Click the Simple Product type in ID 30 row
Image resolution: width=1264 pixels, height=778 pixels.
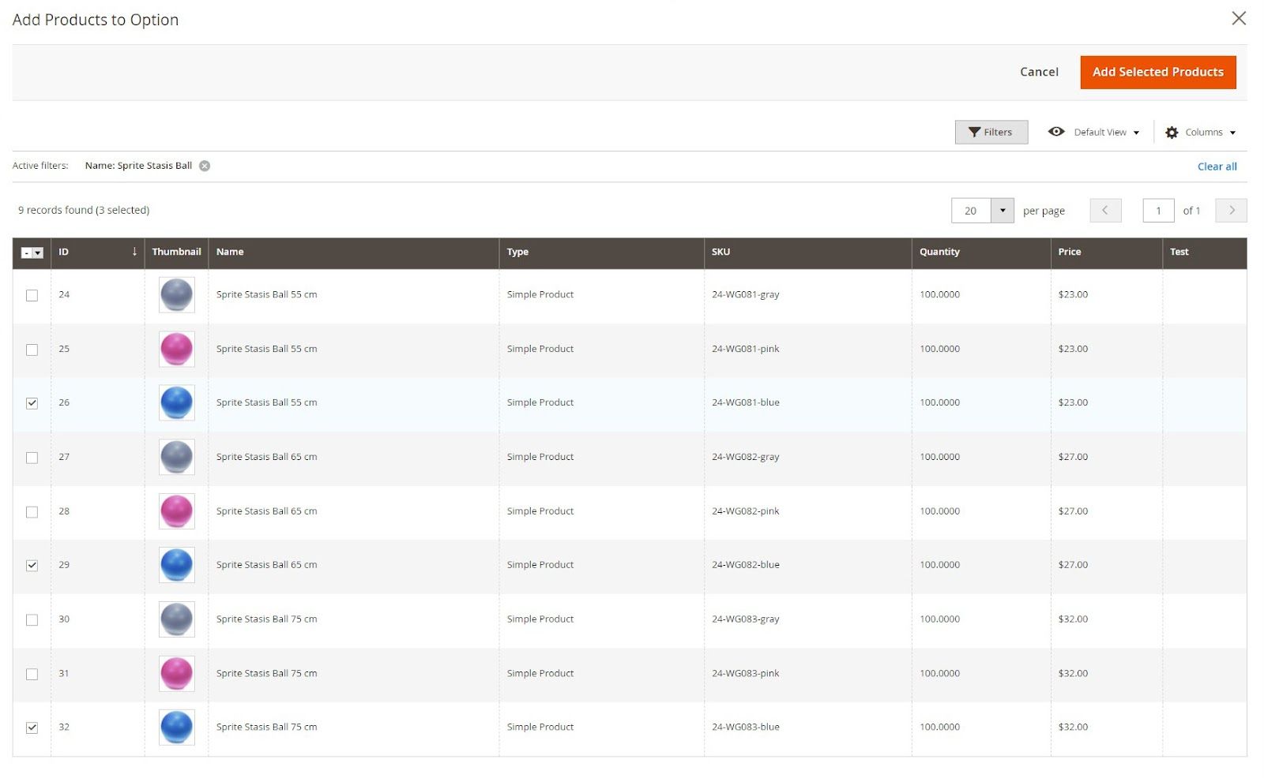tap(540, 619)
